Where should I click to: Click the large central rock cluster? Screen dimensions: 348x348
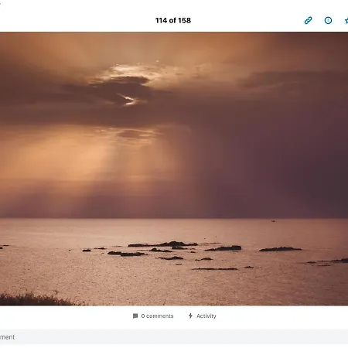163,244
